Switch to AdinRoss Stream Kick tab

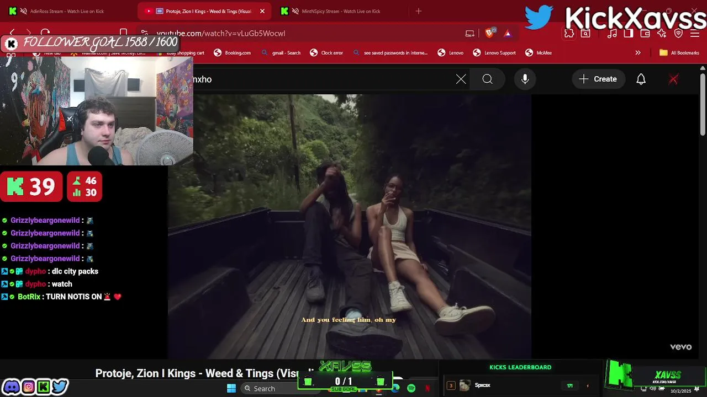[66, 11]
